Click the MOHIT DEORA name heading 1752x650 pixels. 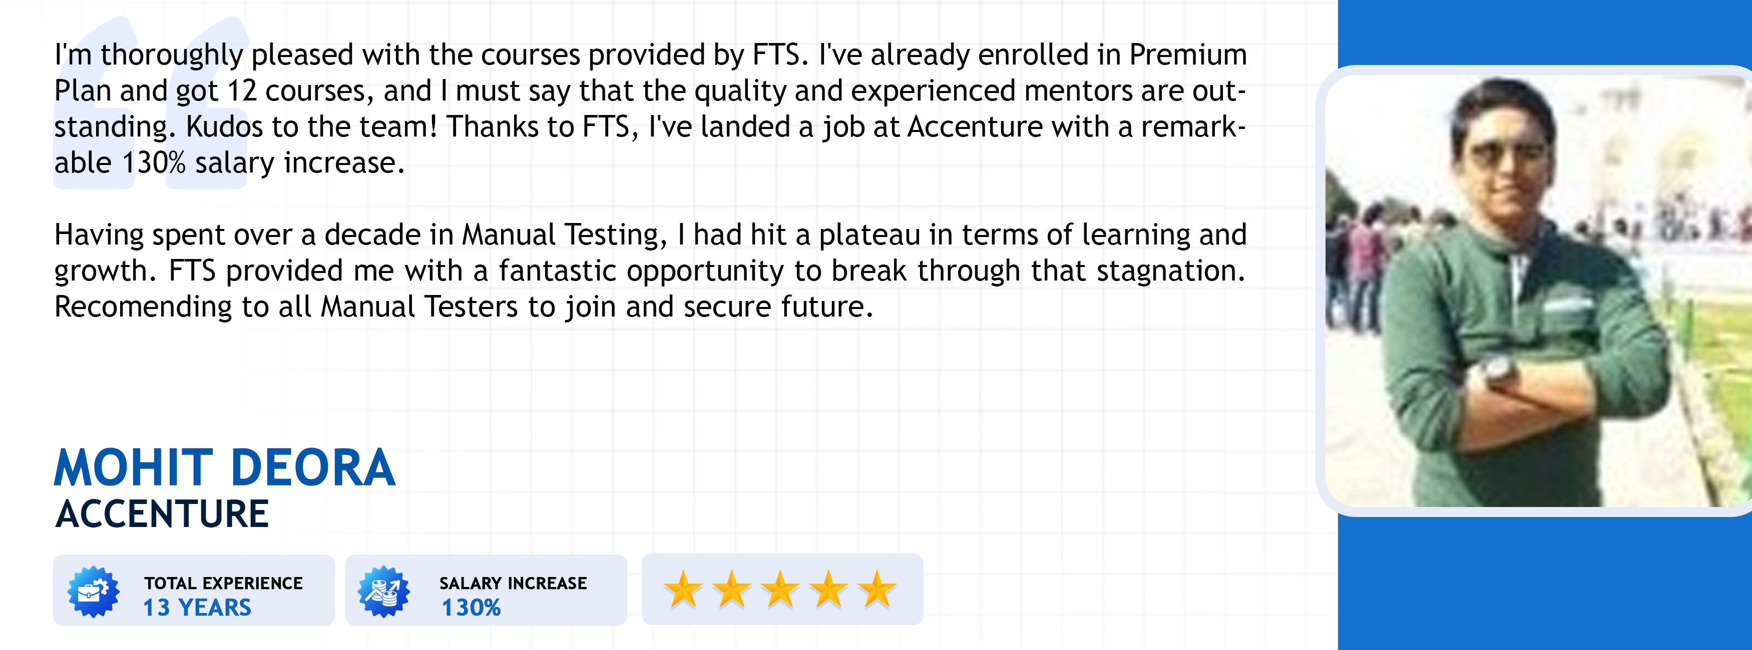pos(224,468)
